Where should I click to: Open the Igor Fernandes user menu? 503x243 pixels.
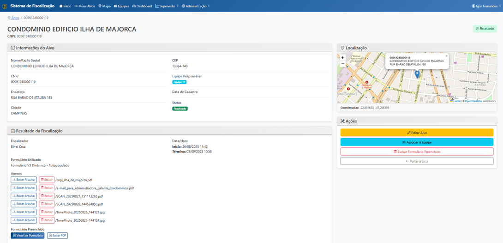485,6
